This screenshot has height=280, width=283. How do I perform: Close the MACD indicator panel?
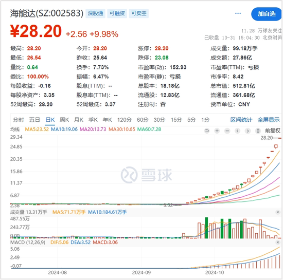click(278, 242)
